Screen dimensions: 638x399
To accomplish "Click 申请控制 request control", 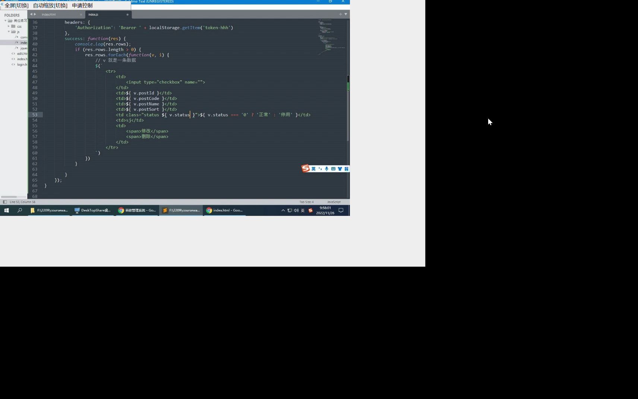I will coord(82,6).
